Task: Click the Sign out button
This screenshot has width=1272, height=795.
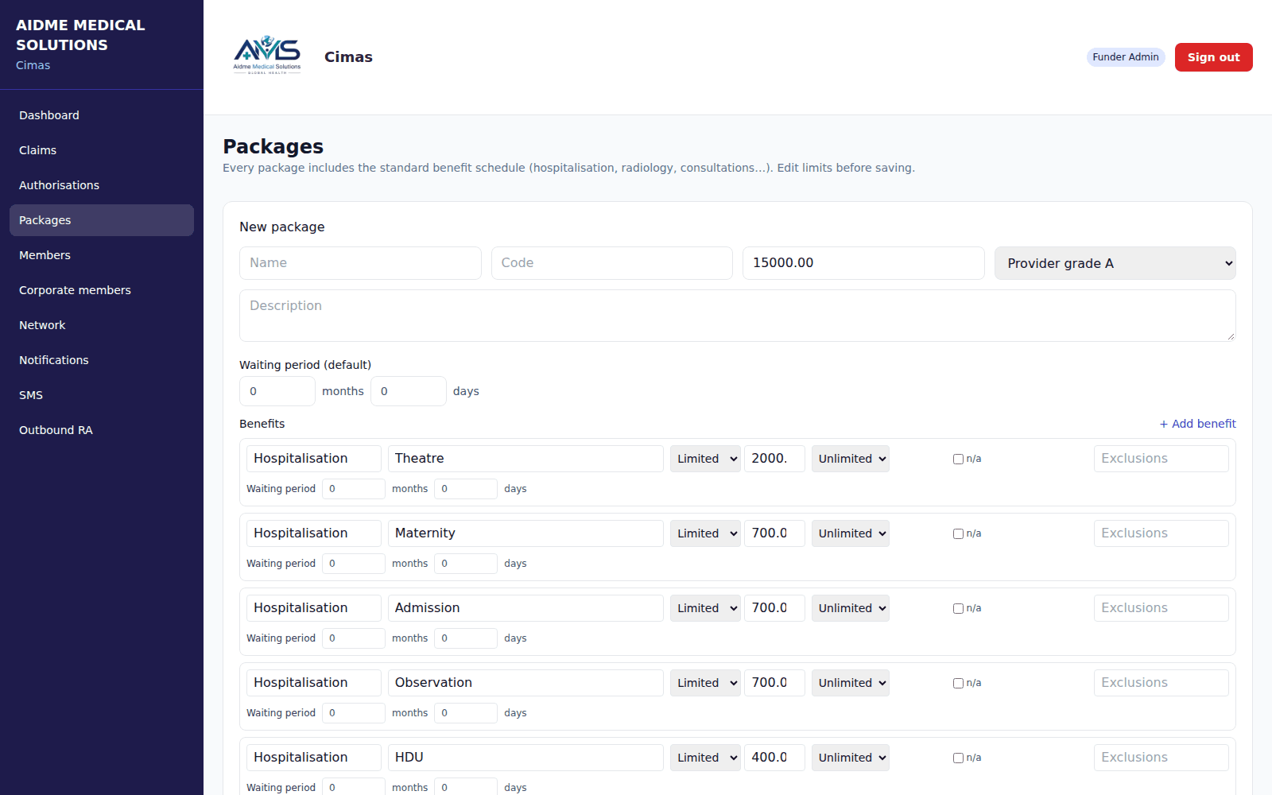Action: (1213, 57)
